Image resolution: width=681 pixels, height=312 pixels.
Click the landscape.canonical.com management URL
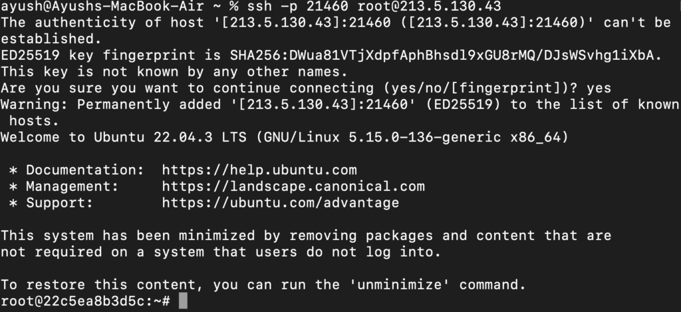click(293, 186)
